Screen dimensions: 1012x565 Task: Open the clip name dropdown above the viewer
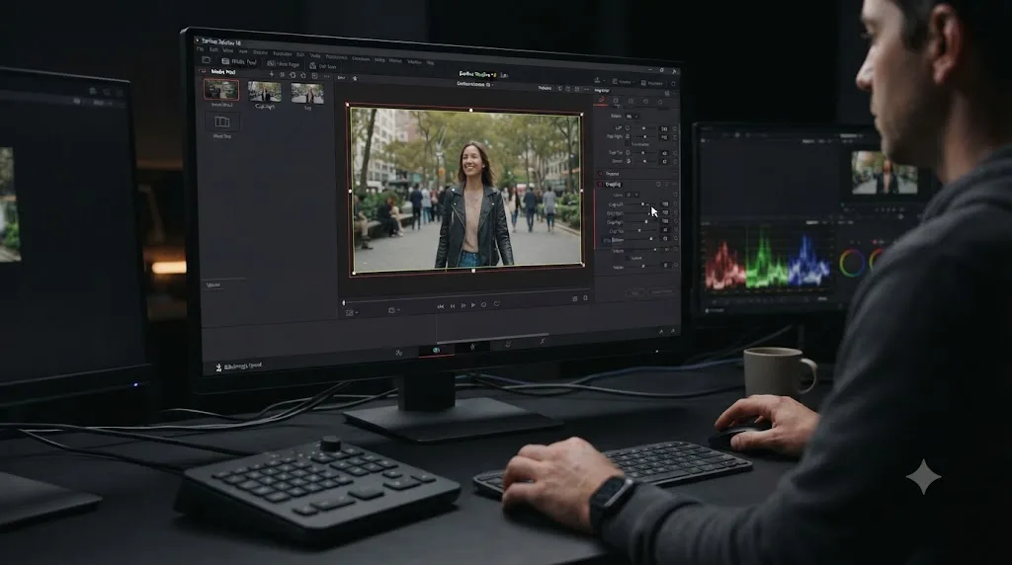[x=474, y=84]
